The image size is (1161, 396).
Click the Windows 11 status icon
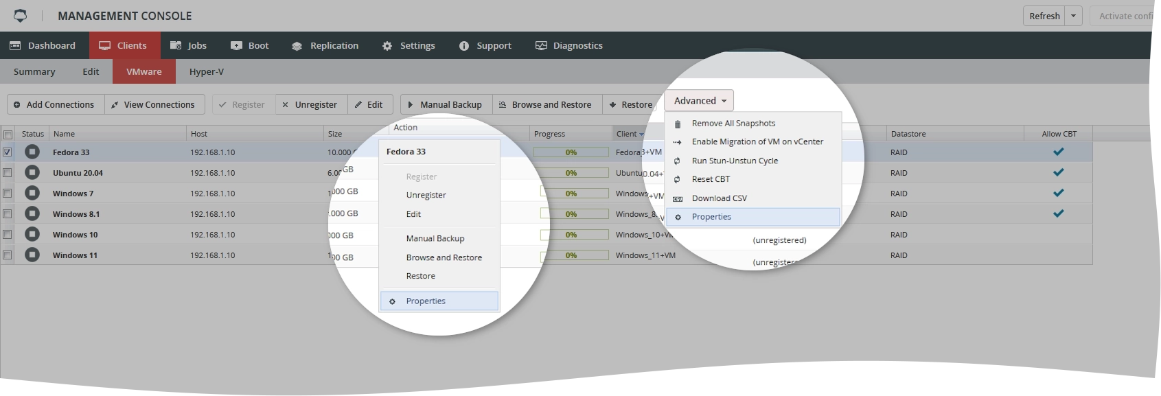point(32,255)
